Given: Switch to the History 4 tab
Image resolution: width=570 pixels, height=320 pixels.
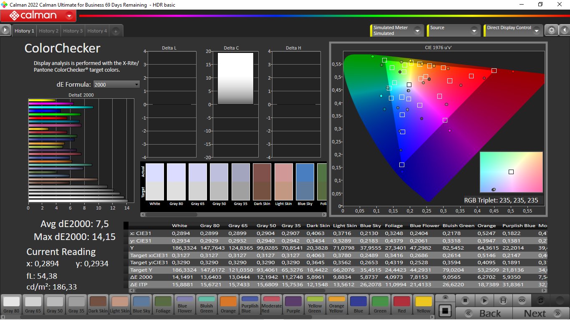Looking at the screenshot, I should (x=97, y=31).
